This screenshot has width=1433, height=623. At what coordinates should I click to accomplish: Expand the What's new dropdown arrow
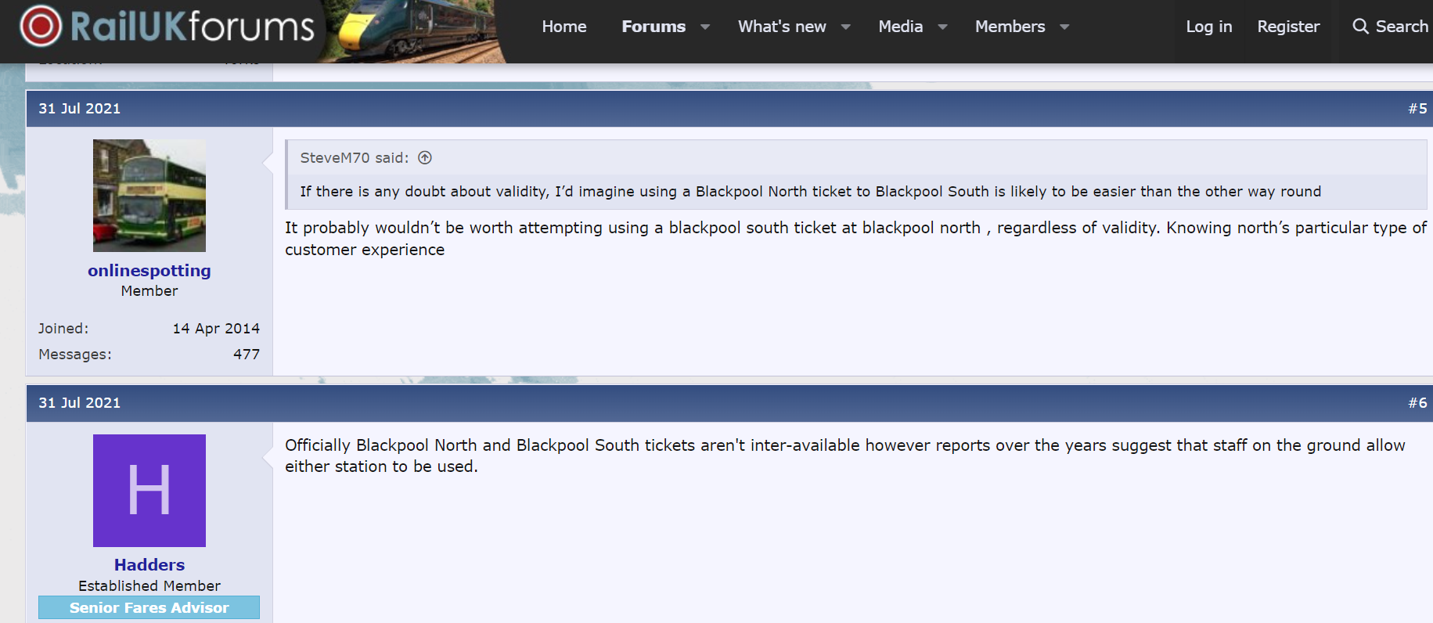tap(846, 27)
